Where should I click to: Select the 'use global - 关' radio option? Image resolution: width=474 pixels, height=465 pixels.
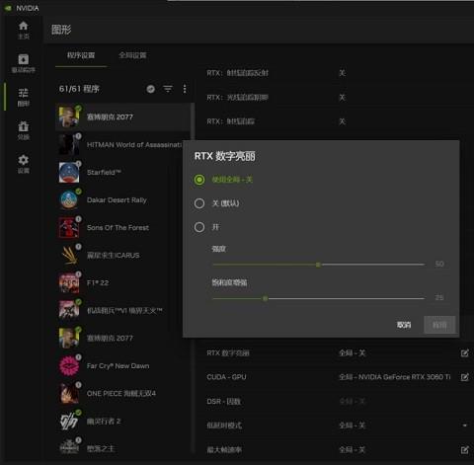199,180
